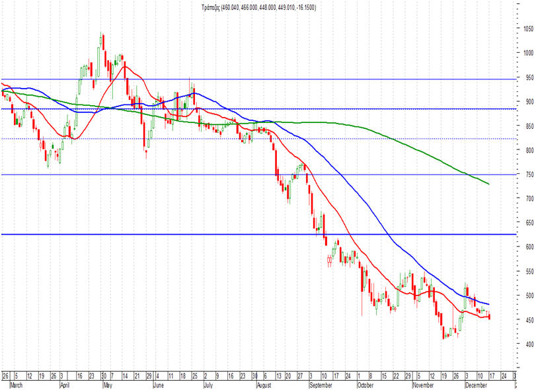Image resolution: width=536 pixels, height=390 pixels.
Task: Click the July month label
Action: 208,385
